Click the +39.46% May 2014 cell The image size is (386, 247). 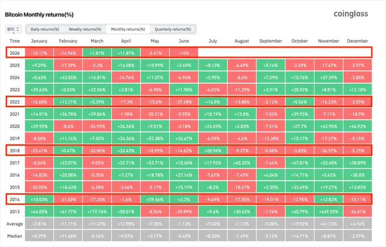(155, 199)
